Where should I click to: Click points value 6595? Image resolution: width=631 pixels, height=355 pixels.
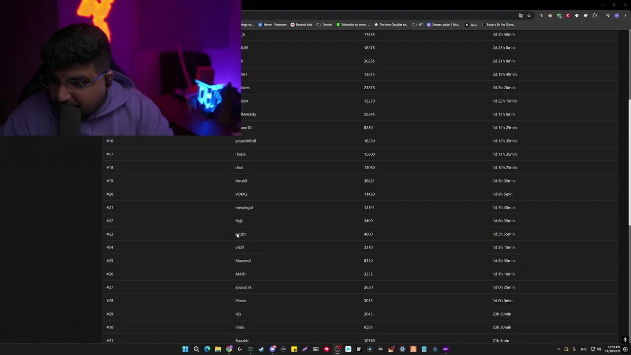[x=368, y=327]
